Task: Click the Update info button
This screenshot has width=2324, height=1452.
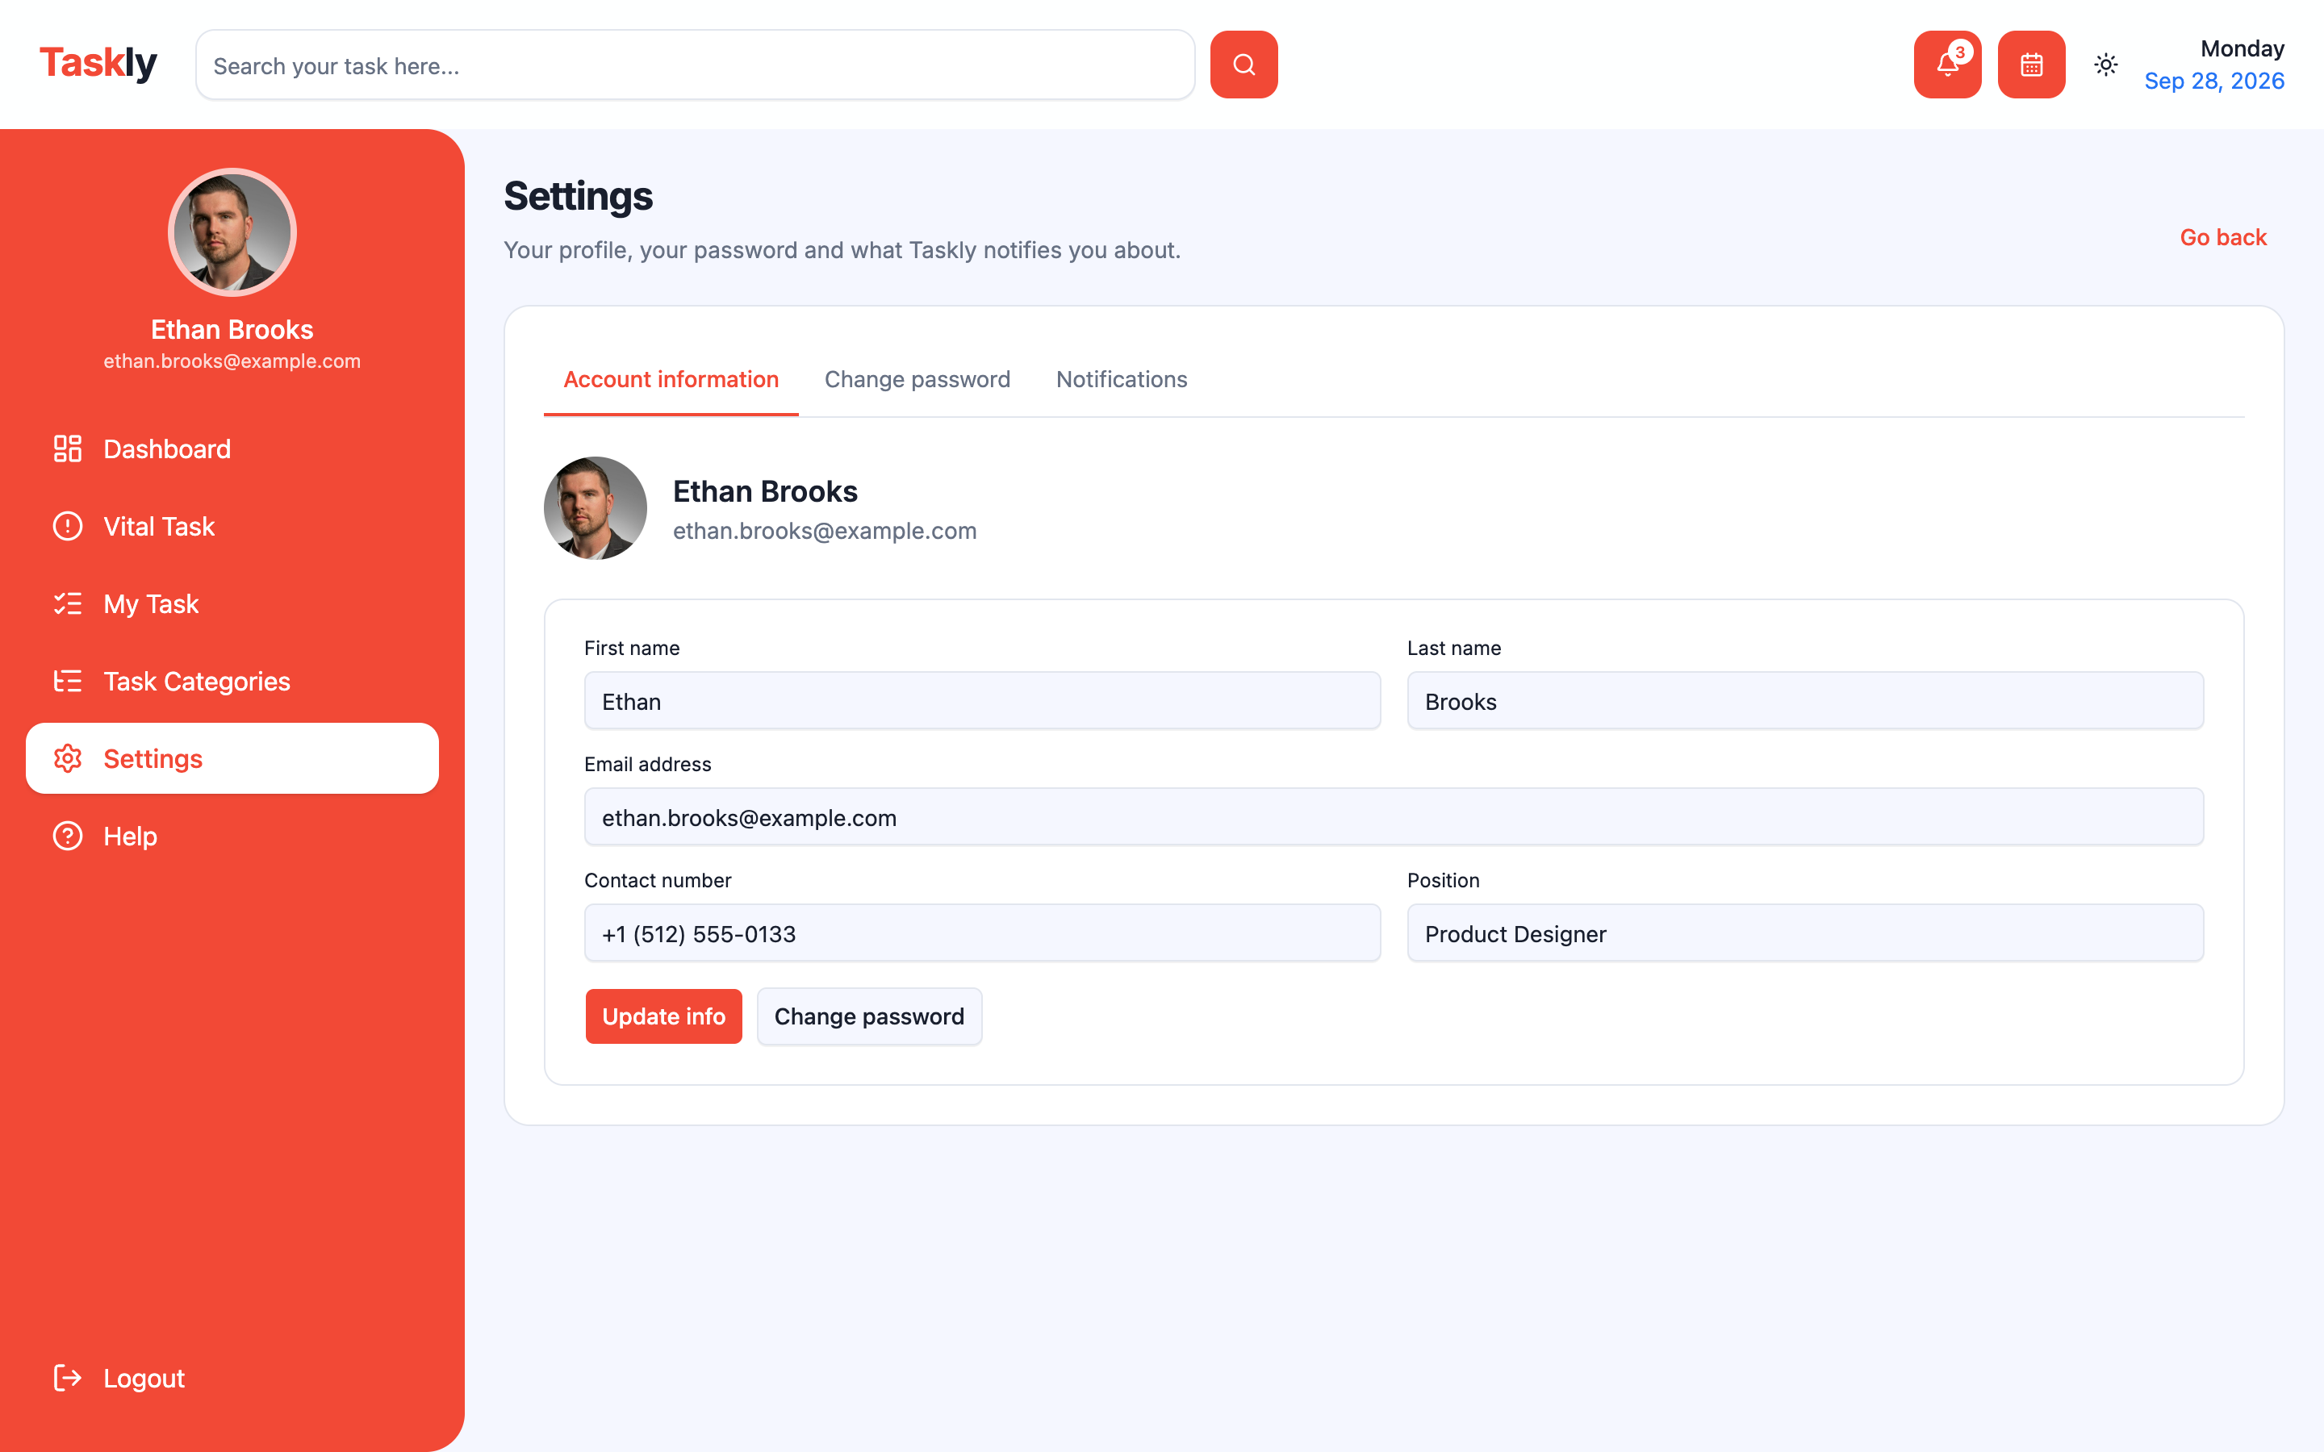Action: (663, 1016)
